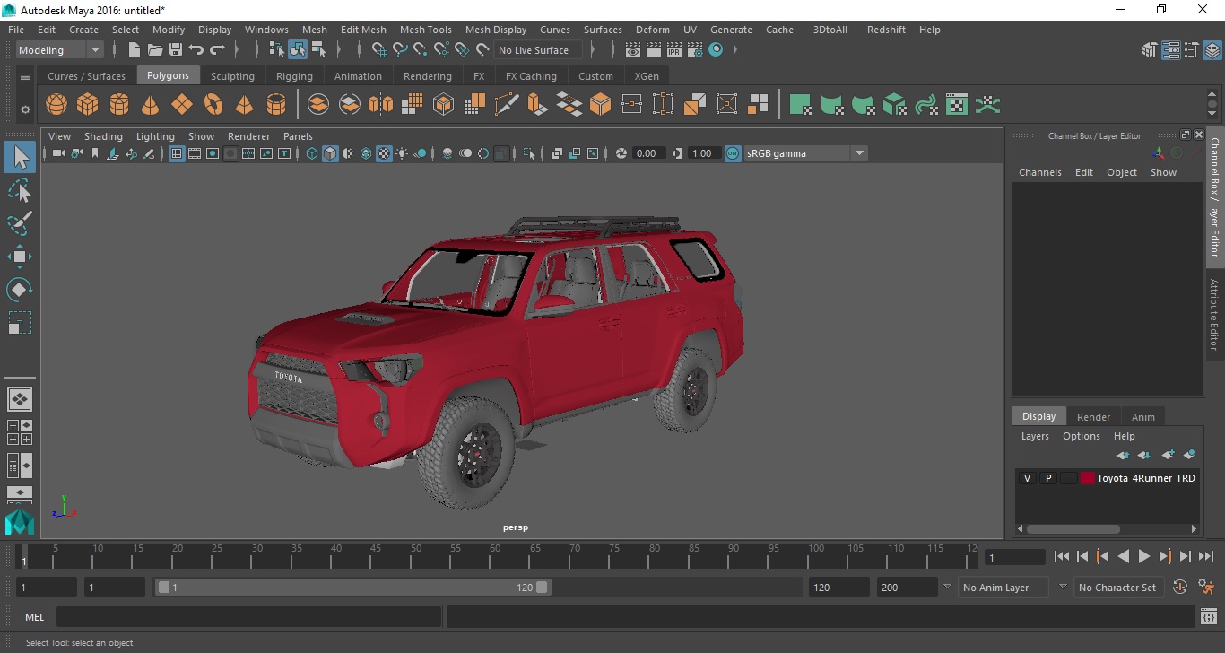Switch to the Render layer tab

pos(1093,416)
